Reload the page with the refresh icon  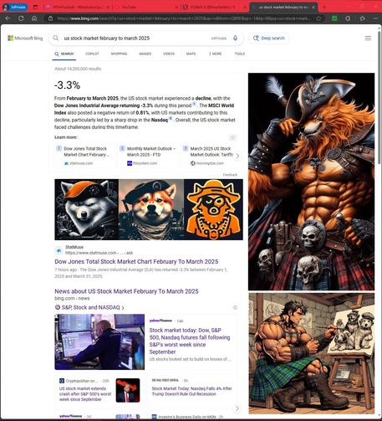[x=21, y=18]
